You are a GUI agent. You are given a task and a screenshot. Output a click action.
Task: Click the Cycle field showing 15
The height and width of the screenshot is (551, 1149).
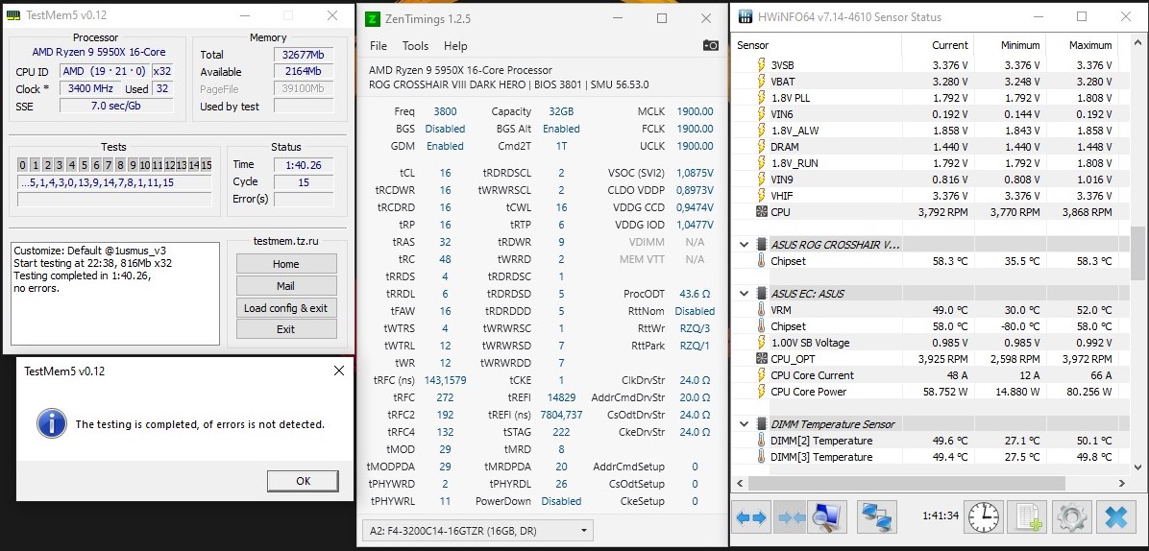pos(304,181)
